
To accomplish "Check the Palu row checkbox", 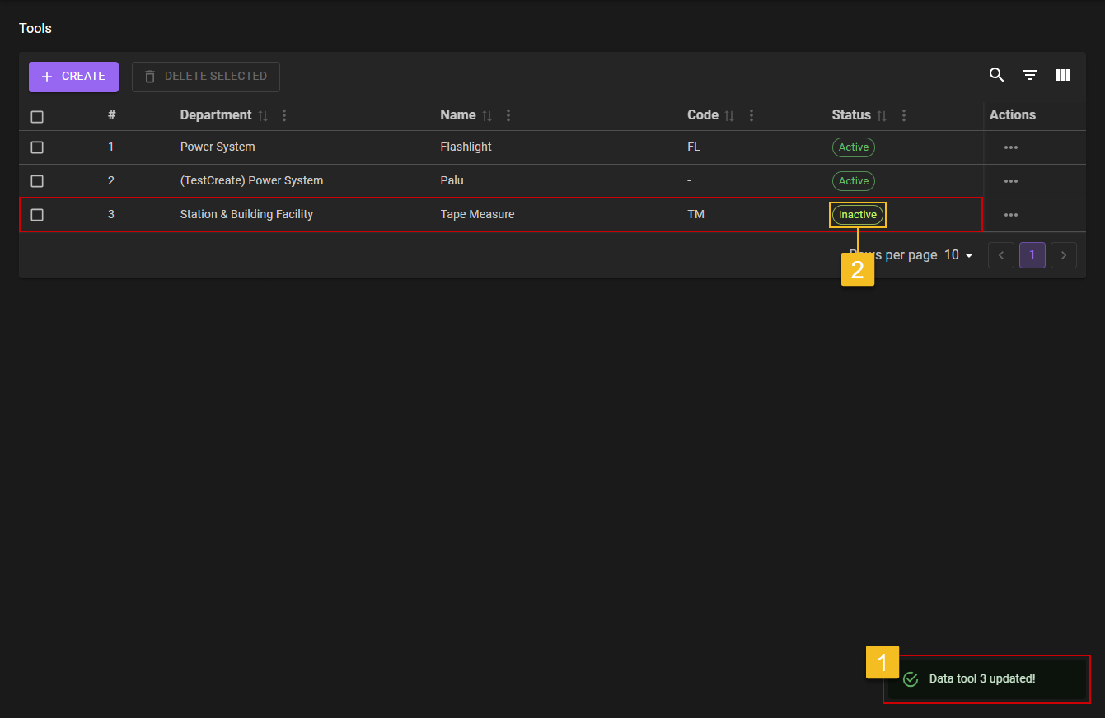I will pos(37,181).
